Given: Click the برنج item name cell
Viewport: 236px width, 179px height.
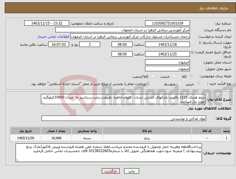Looking at the screenshot, I should coord(147,138).
